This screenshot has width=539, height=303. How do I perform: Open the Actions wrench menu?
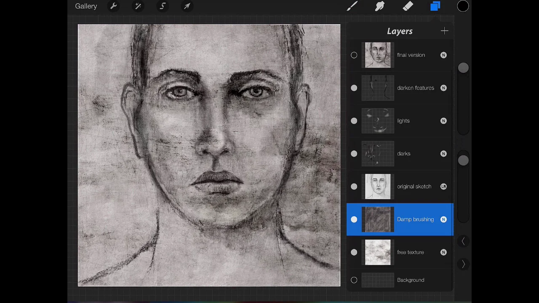(113, 6)
